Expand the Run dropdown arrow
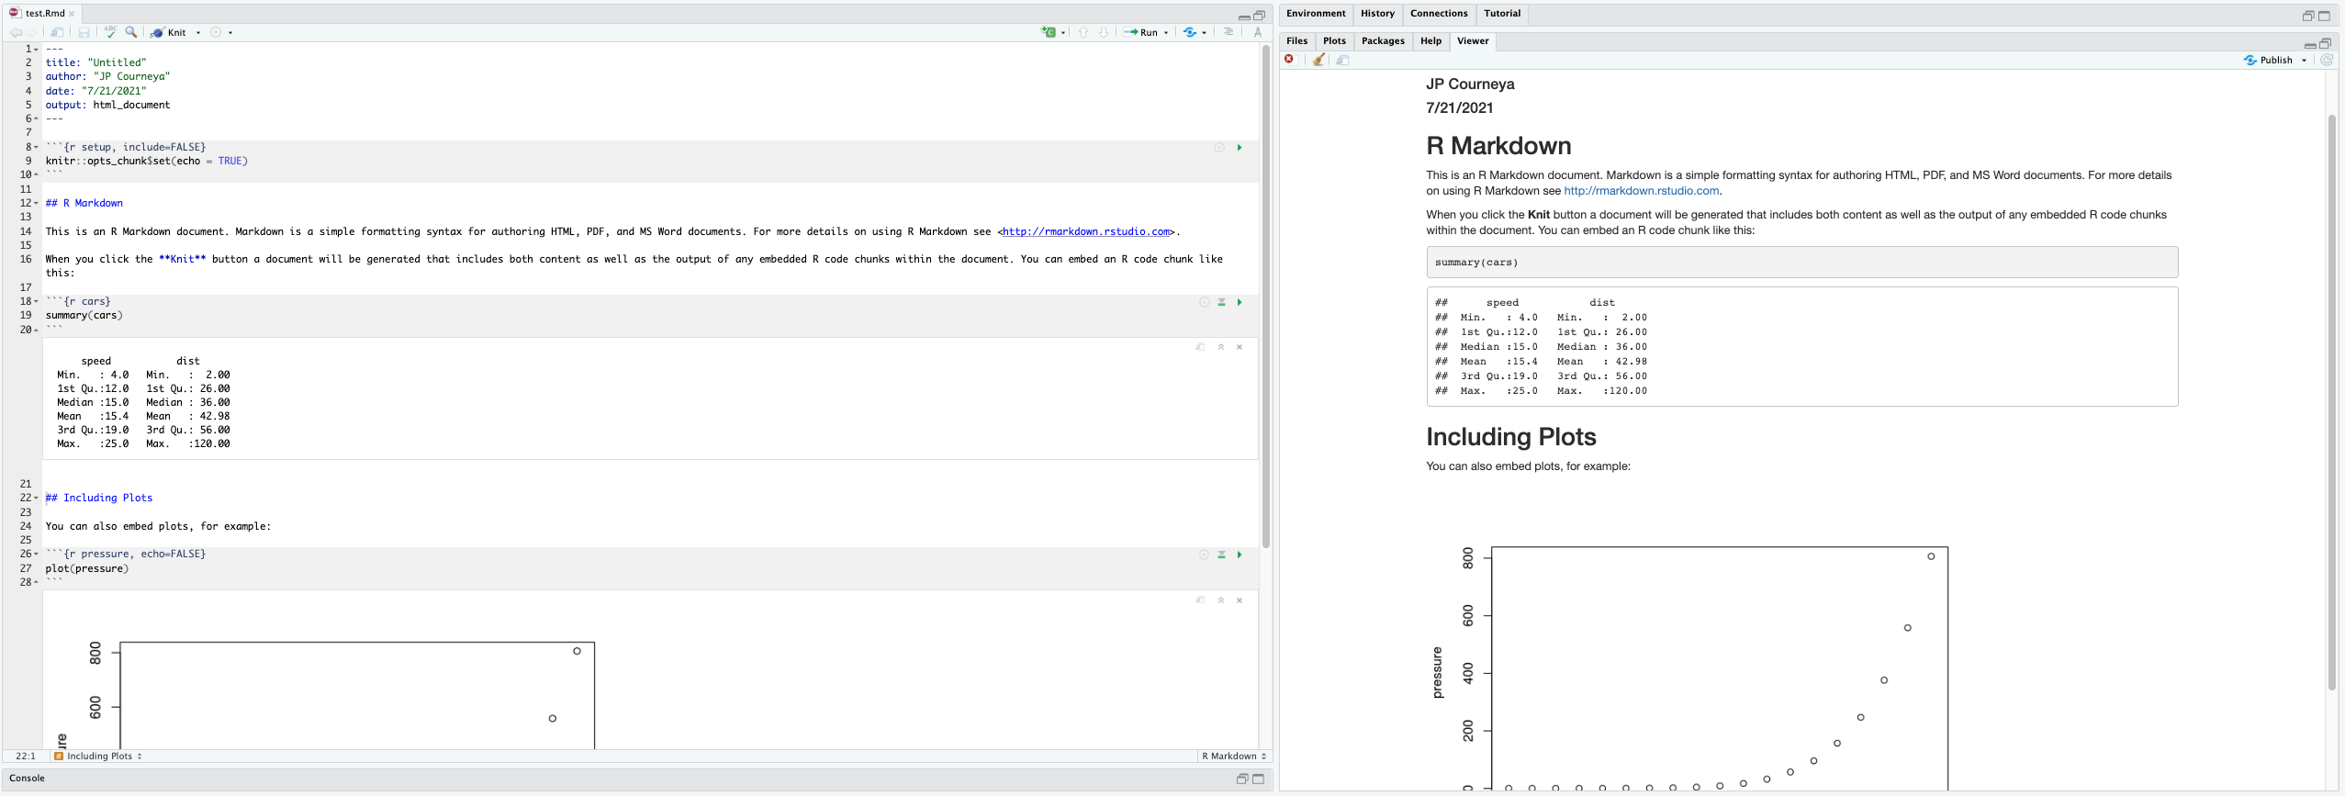 [1166, 33]
